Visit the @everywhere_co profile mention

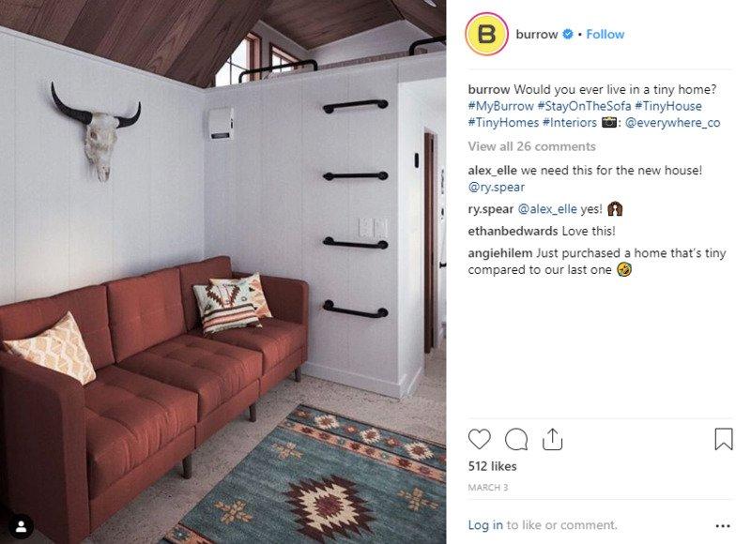(x=672, y=123)
